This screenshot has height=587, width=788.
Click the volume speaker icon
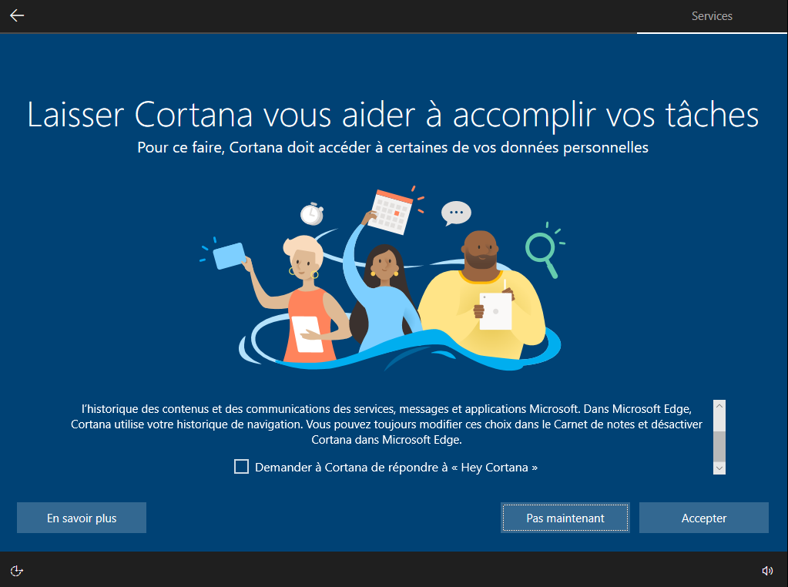[767, 570]
